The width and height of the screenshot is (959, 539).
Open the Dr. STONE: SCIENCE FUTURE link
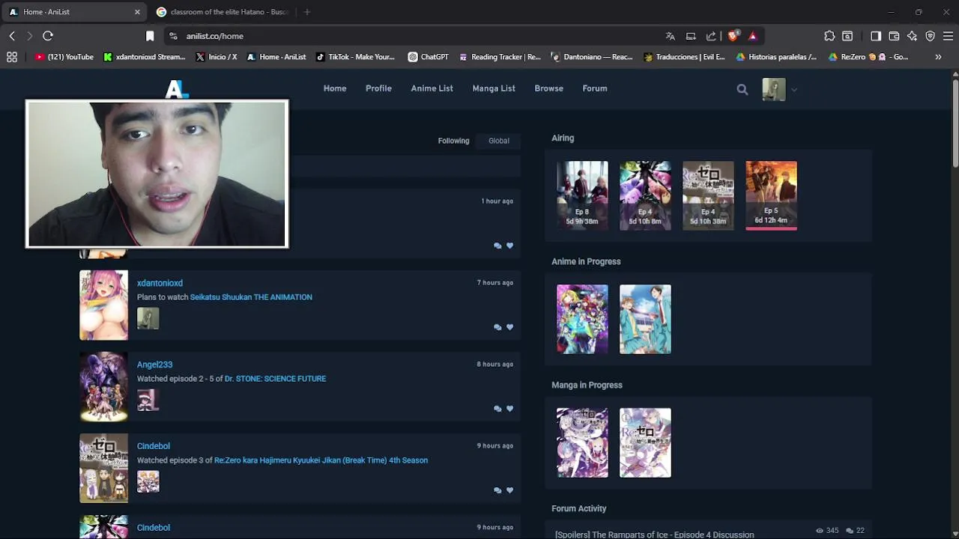pyautogui.click(x=276, y=379)
